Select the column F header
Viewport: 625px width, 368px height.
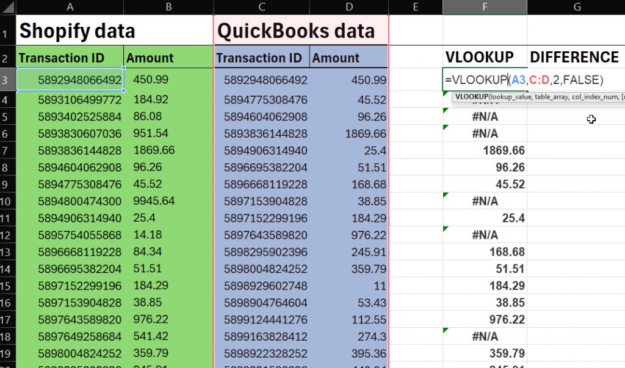pyautogui.click(x=485, y=7)
